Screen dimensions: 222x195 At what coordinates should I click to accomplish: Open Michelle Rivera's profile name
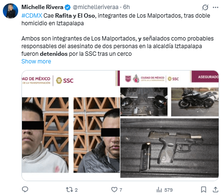pyautogui.click(x=42, y=7)
